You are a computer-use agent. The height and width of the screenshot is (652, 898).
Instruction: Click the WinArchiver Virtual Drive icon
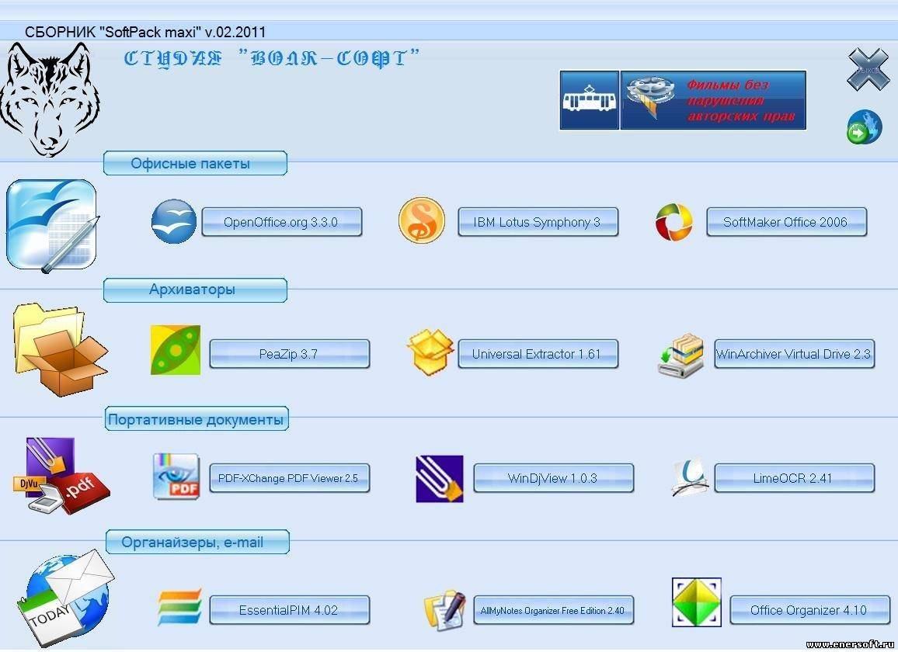(680, 355)
